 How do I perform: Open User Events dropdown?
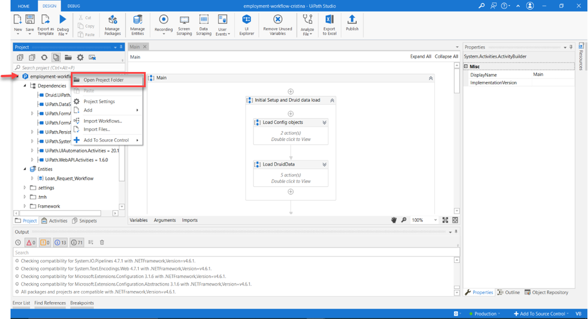coord(223,32)
